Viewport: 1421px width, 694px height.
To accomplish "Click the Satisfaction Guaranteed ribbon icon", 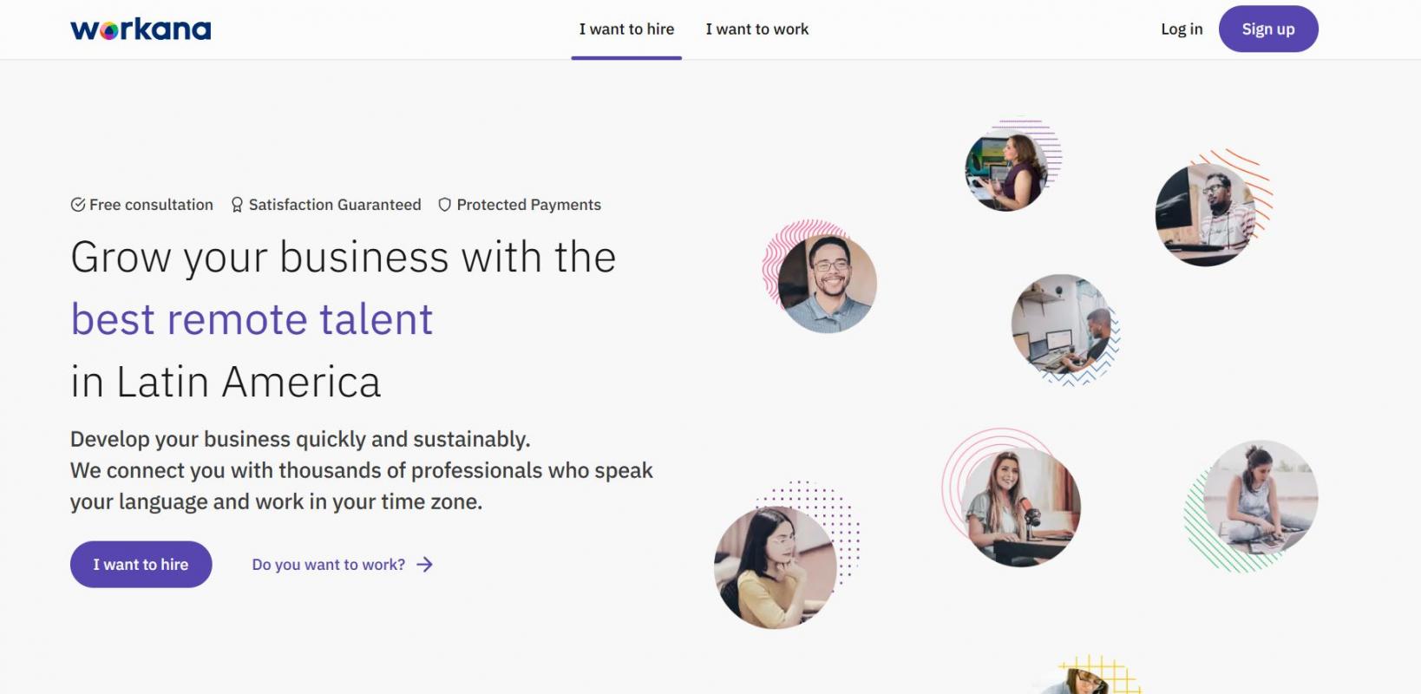I will [x=237, y=205].
